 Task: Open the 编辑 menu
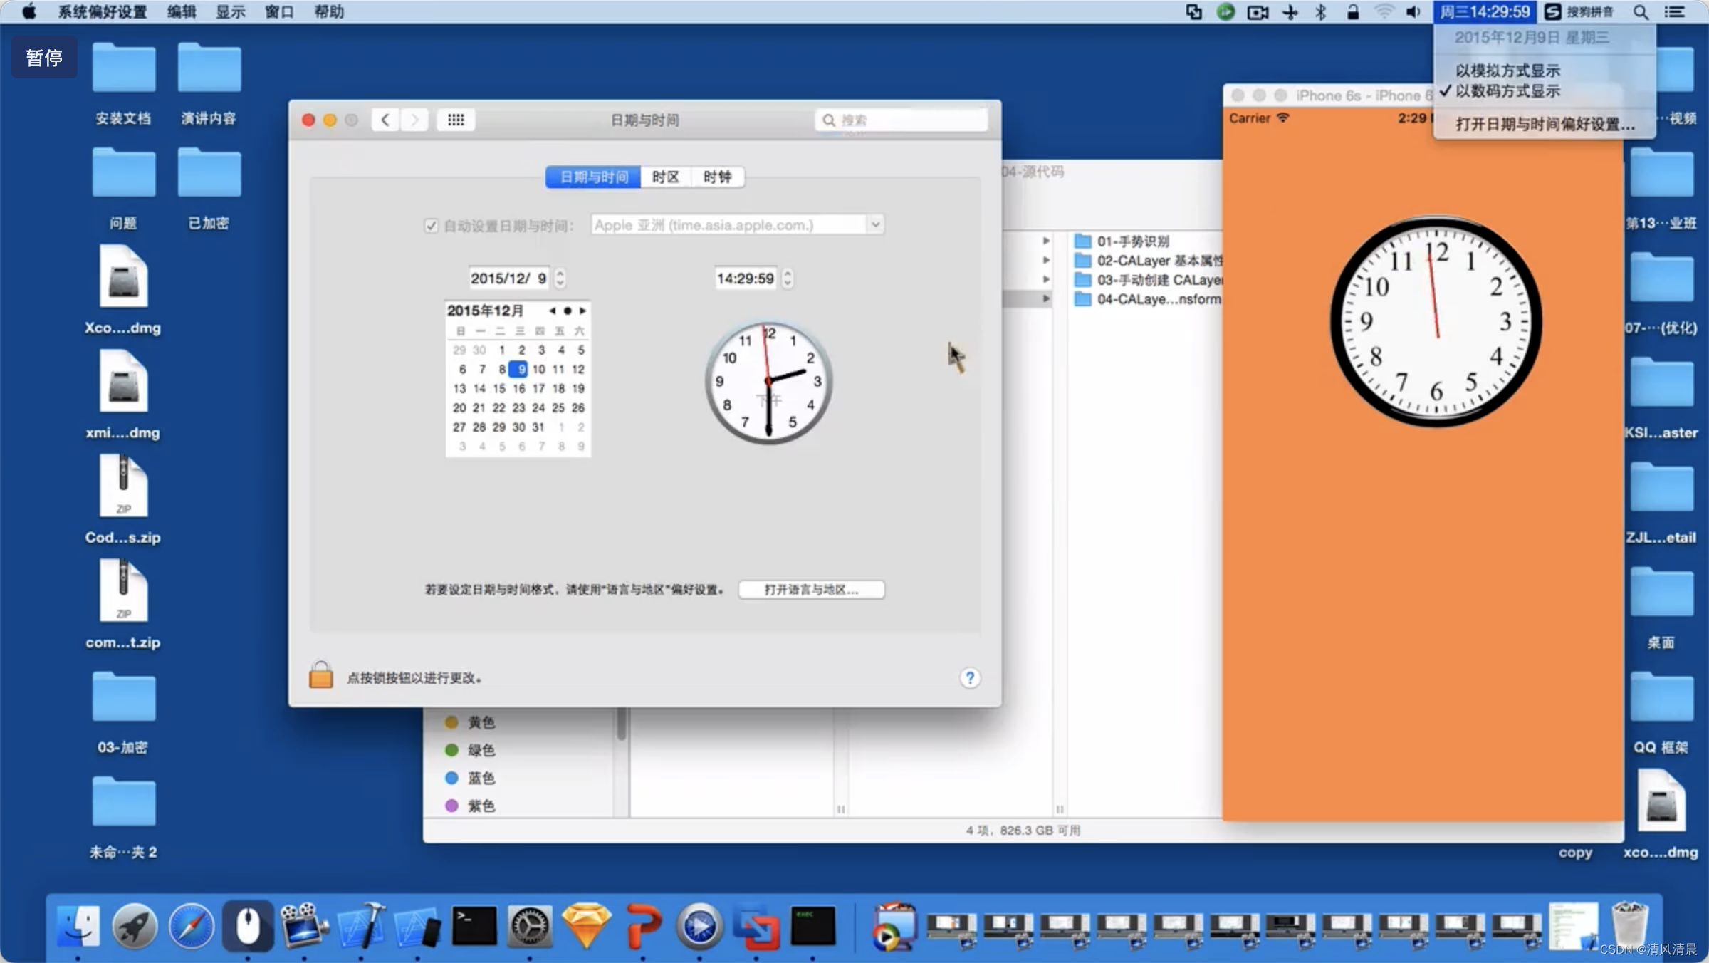click(182, 11)
